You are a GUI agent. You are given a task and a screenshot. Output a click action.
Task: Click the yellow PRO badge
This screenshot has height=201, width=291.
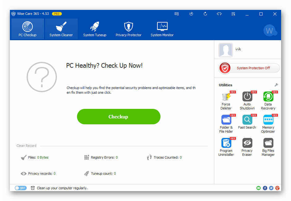point(57,14)
